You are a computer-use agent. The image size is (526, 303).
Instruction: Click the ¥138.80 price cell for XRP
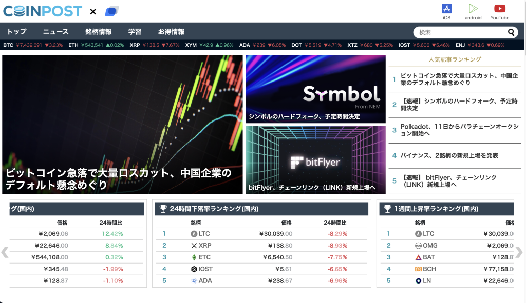280,246
